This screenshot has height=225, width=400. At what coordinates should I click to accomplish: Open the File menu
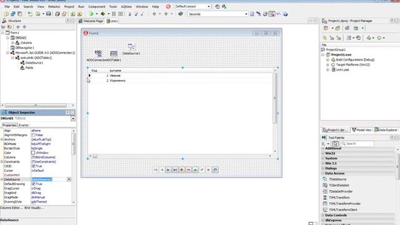click(x=7, y=7)
